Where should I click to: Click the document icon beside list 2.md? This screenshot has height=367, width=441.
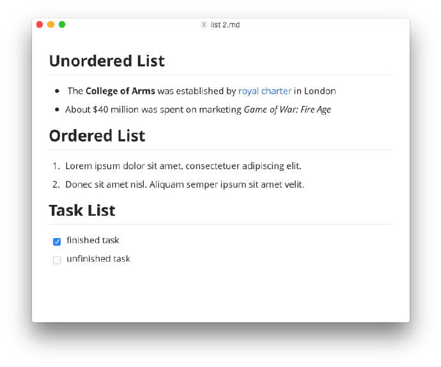click(x=204, y=25)
